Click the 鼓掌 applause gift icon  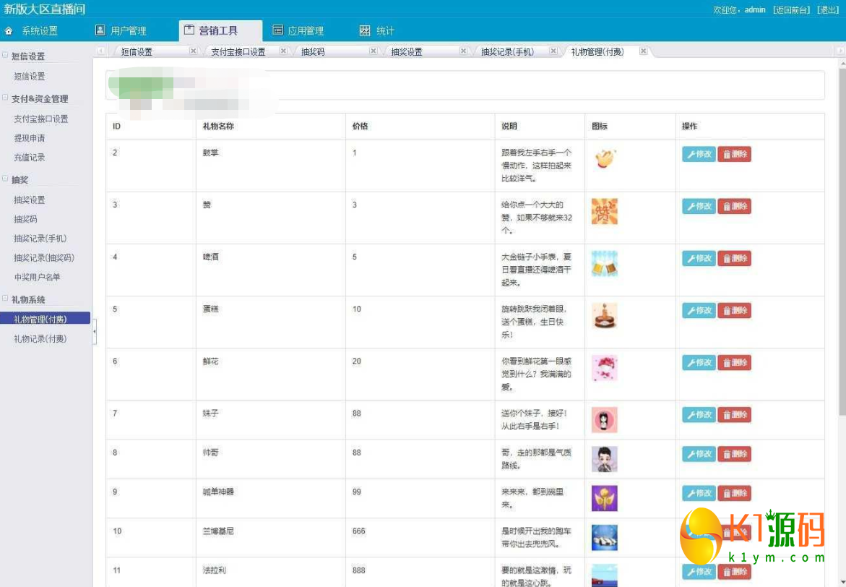[x=604, y=159]
